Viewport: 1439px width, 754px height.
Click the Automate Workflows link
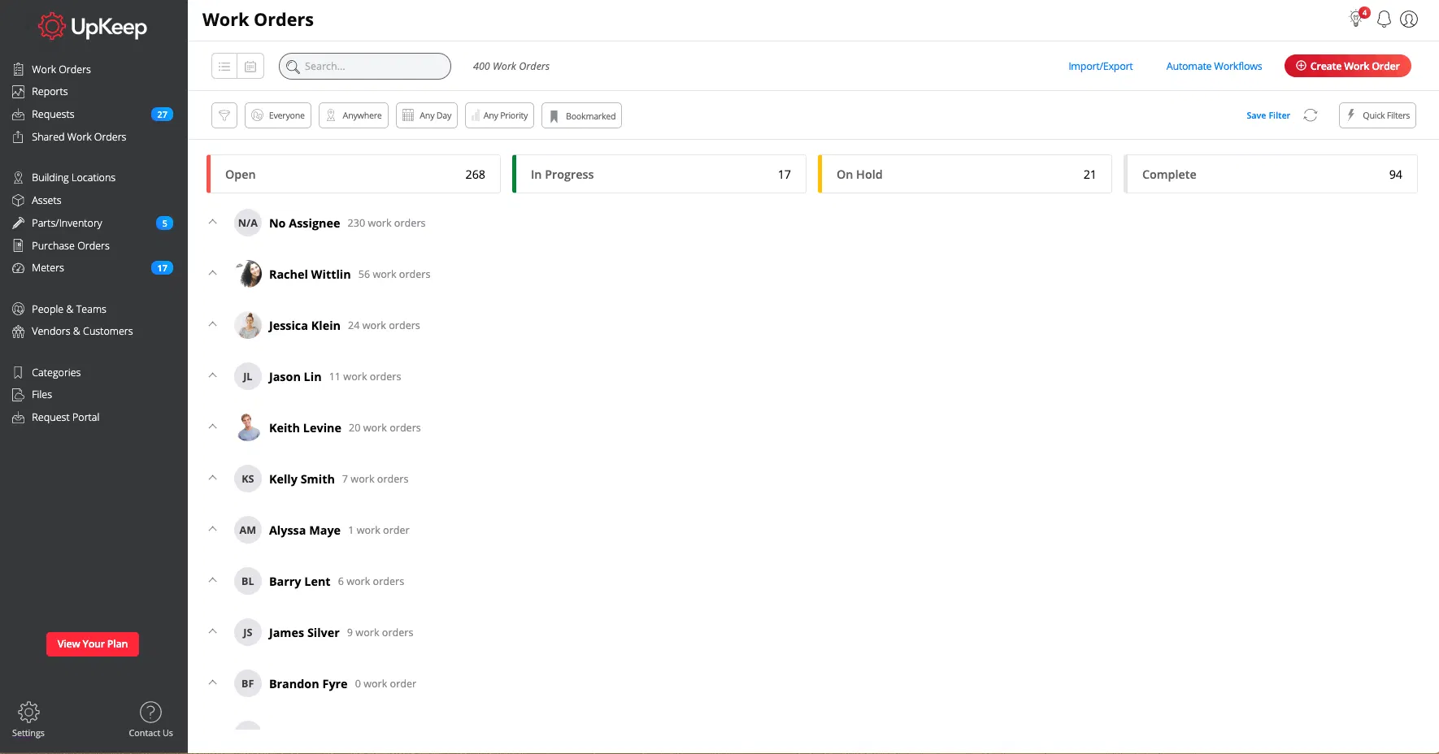tap(1214, 66)
